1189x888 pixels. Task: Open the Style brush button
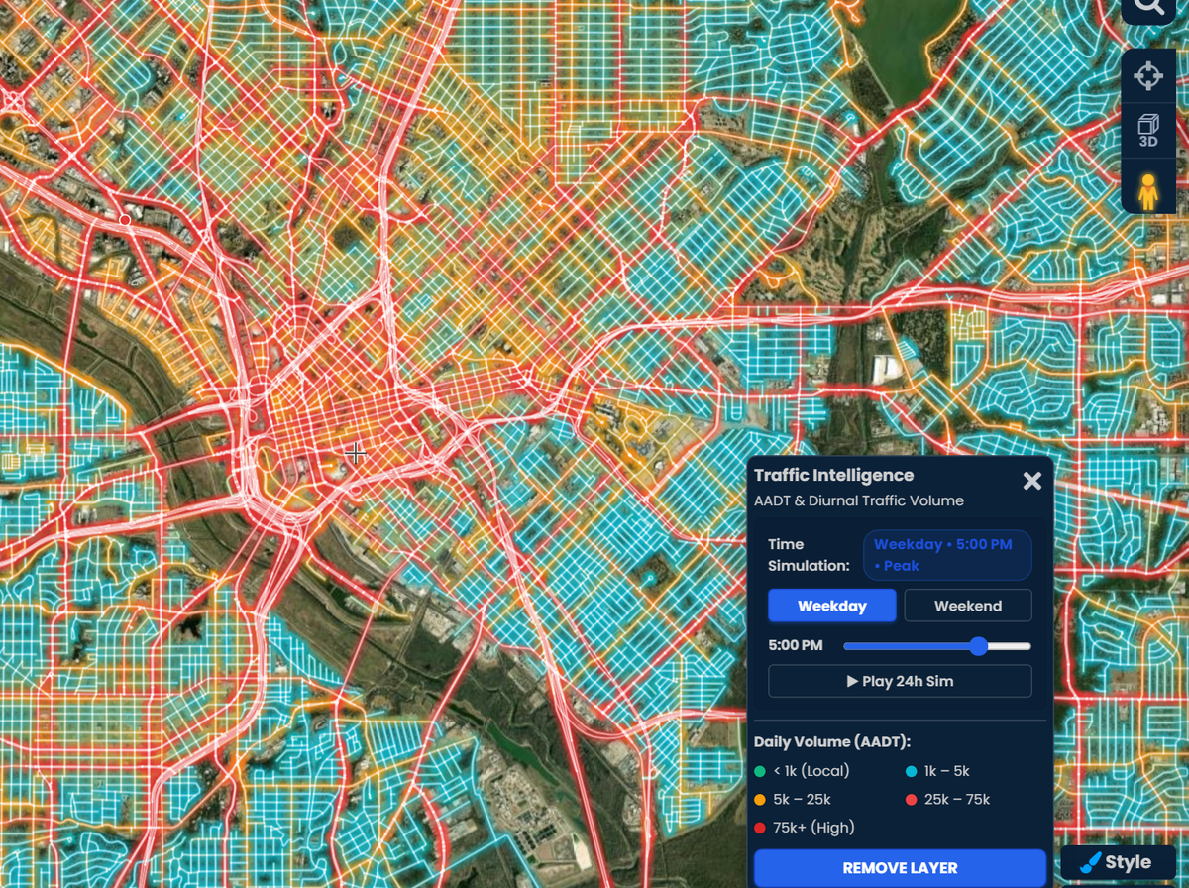1119,862
